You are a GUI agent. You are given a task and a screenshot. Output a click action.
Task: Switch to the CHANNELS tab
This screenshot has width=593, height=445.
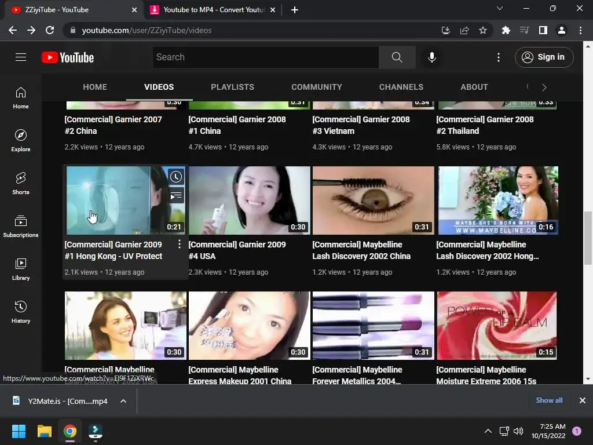(x=401, y=87)
